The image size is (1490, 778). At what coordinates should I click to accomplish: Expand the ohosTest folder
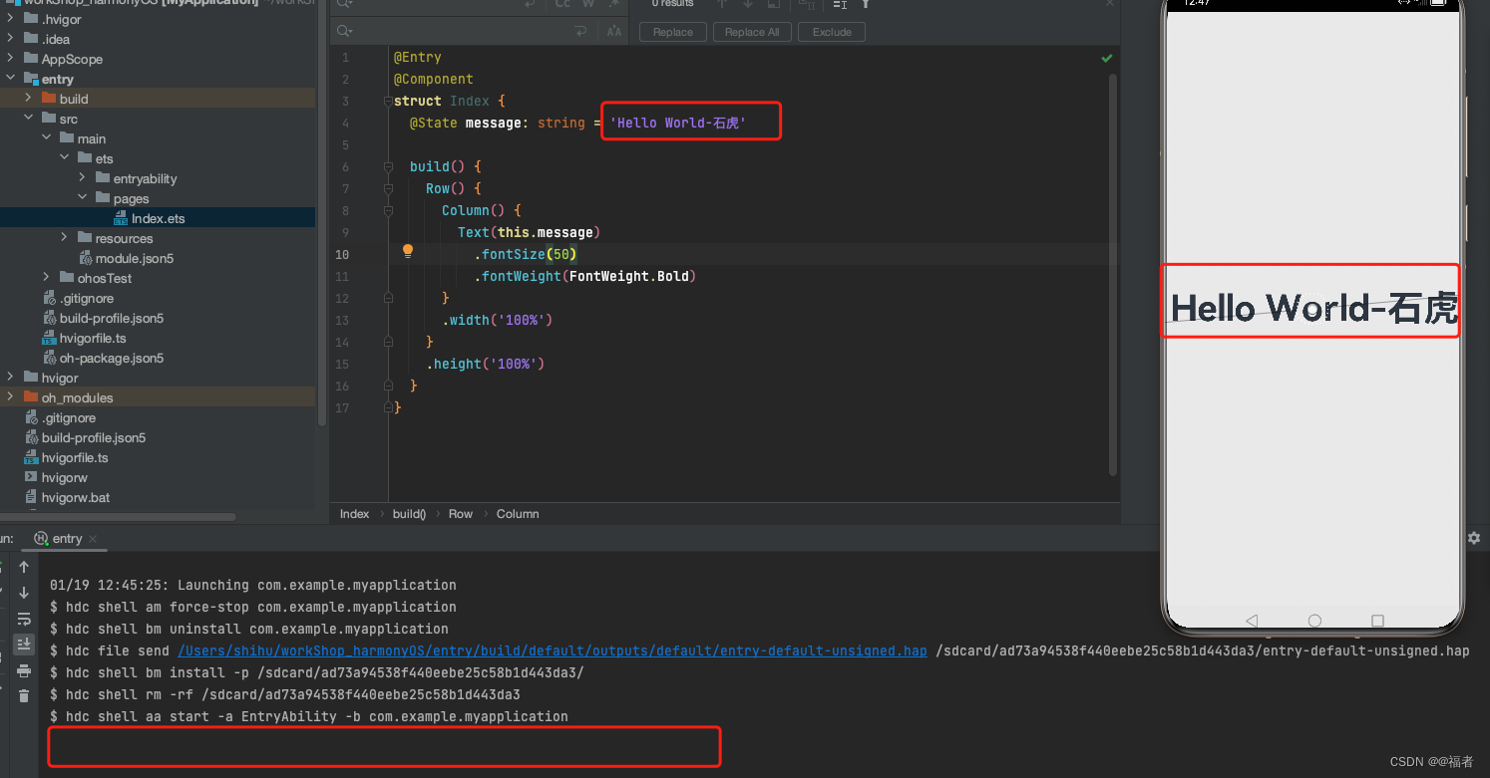click(x=46, y=277)
